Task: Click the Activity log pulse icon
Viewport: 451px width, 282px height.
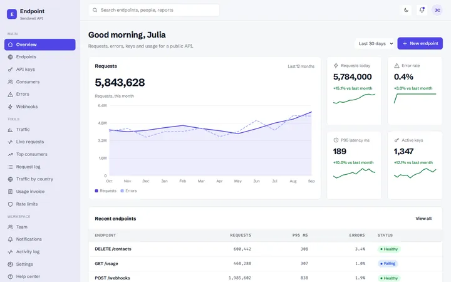Action: 11,252
